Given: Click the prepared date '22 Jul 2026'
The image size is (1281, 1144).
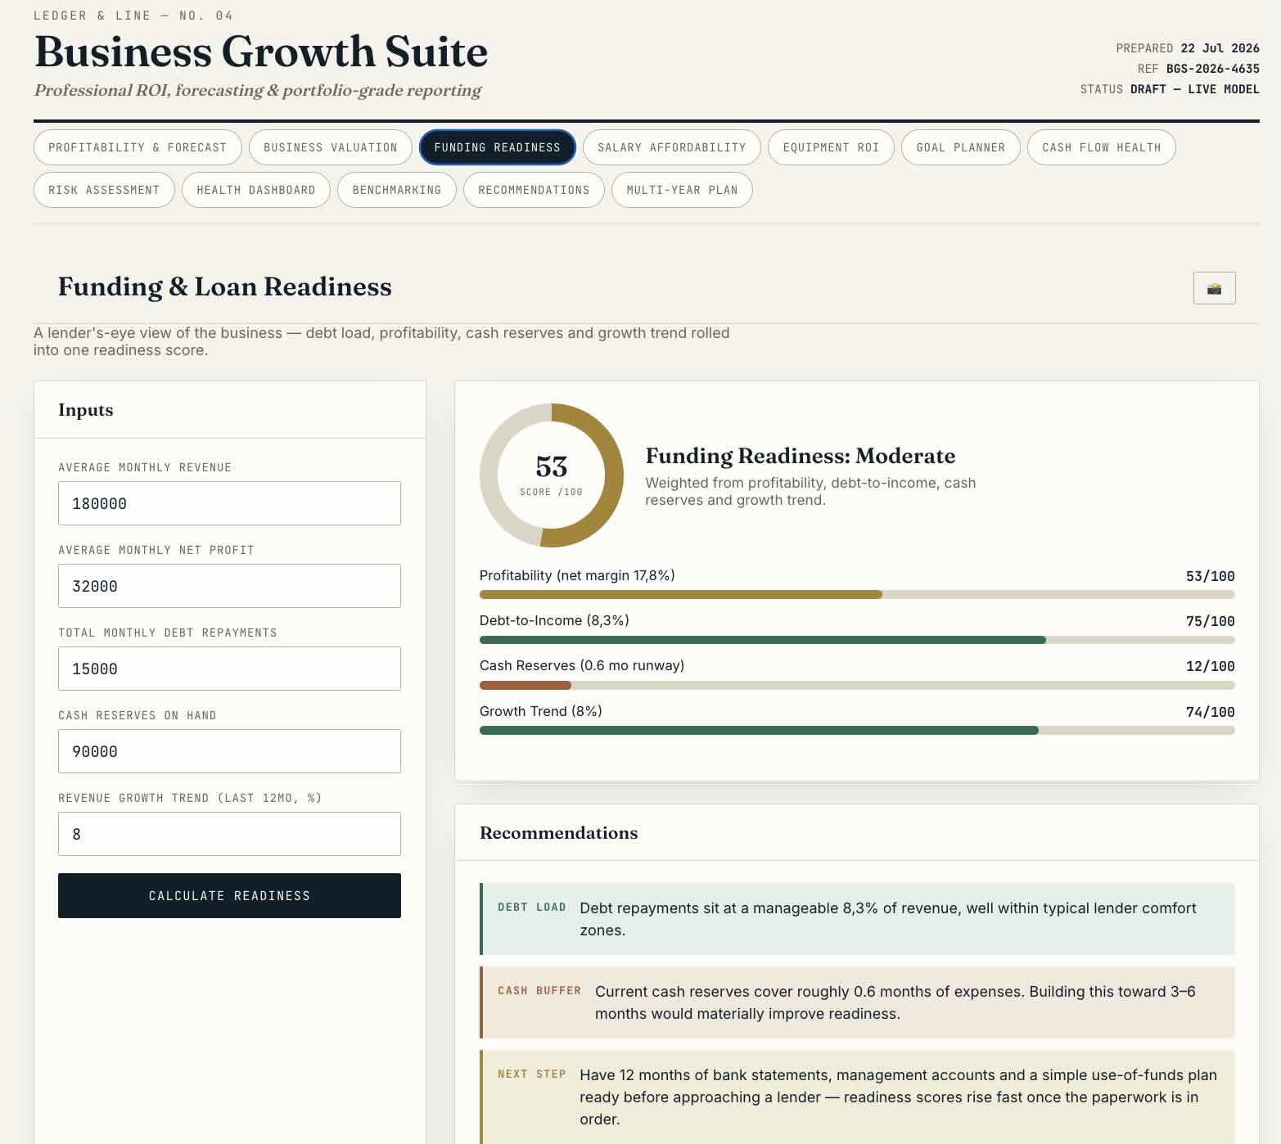Looking at the screenshot, I should click(1220, 48).
